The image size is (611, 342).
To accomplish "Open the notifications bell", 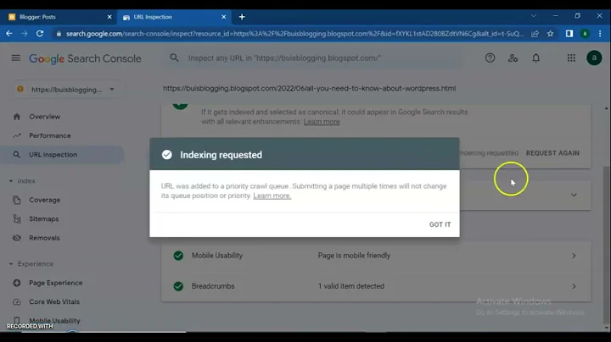I will (x=535, y=58).
